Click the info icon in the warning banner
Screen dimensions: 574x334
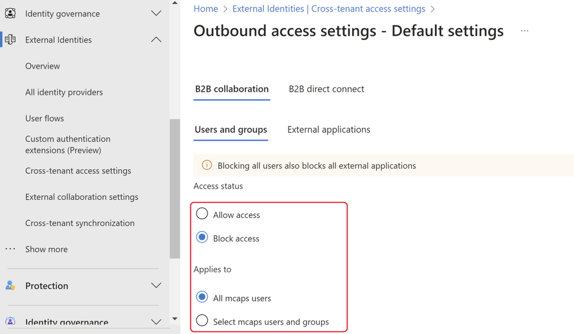pos(207,166)
